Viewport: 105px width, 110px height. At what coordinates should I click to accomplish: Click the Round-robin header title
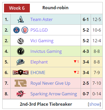pos(55,8)
